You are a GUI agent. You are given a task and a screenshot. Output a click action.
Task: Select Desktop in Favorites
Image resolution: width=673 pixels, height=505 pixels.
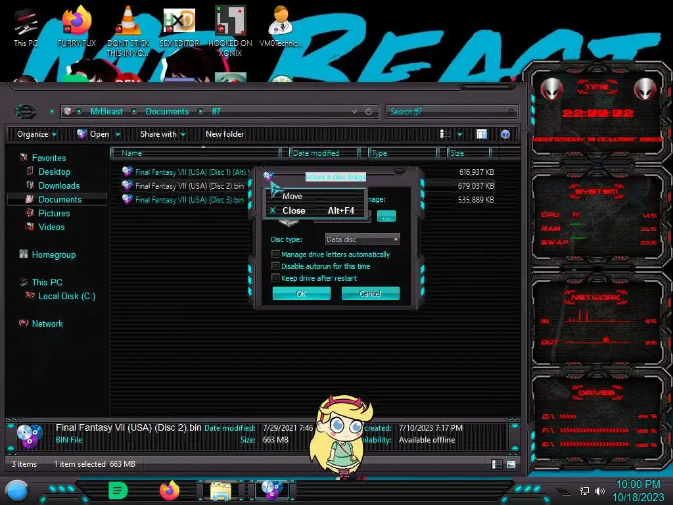click(x=54, y=172)
